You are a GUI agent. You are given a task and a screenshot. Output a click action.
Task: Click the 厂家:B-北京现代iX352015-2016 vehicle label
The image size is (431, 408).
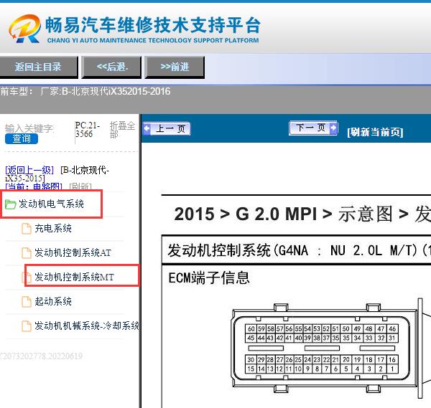pyautogui.click(x=106, y=91)
